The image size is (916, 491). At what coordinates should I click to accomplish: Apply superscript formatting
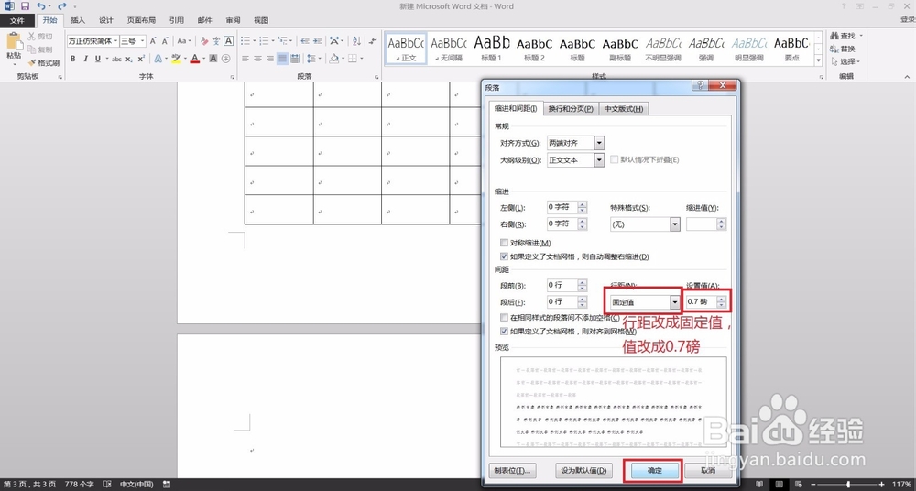click(141, 59)
